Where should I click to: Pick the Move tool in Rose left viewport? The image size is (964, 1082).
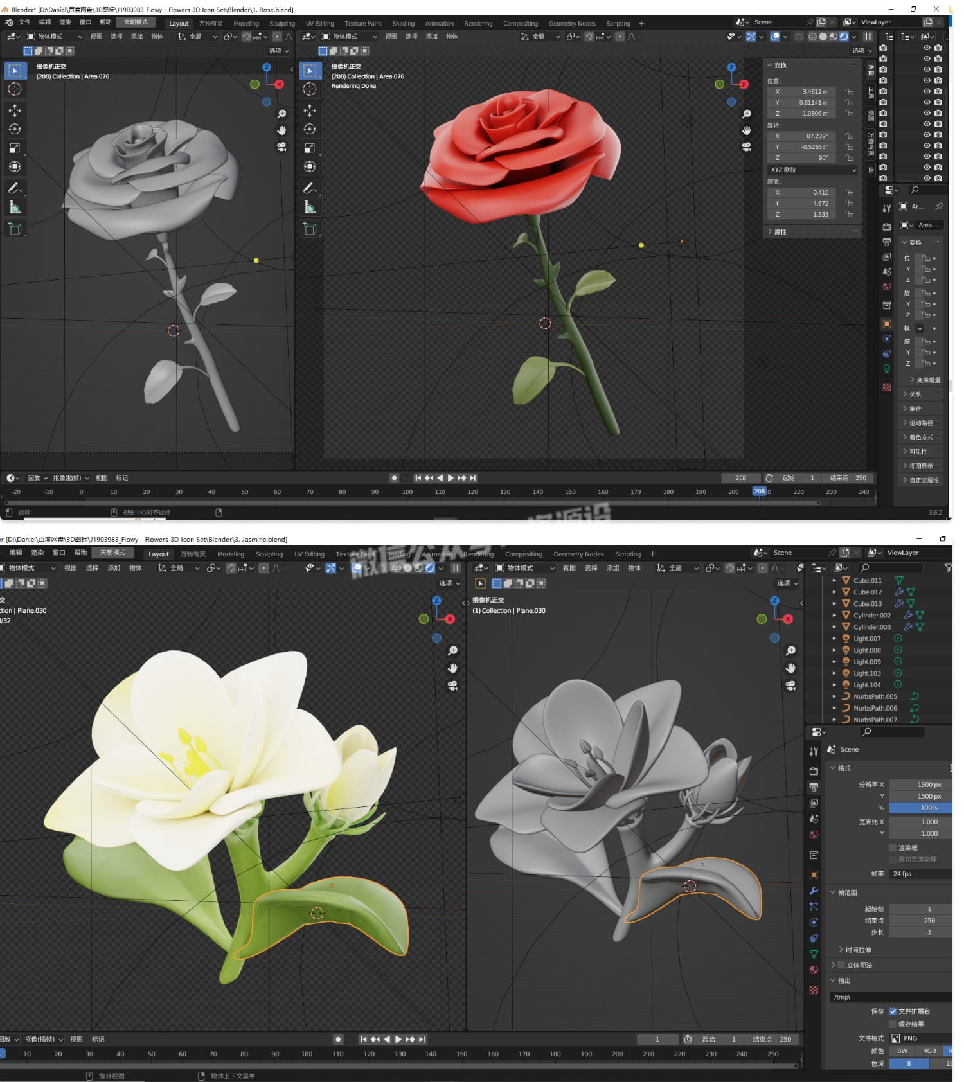tap(15, 111)
